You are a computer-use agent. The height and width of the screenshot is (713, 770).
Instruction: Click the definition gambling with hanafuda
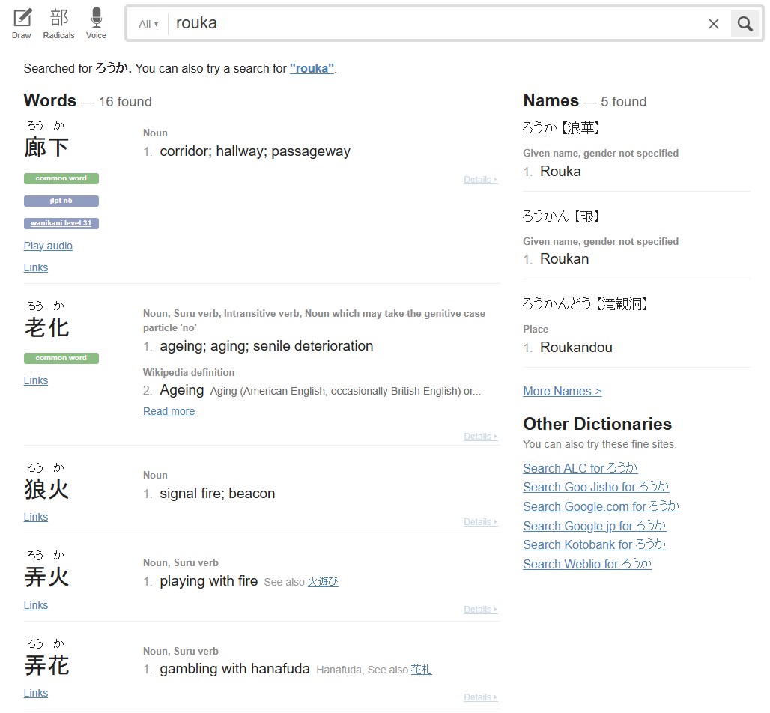(x=234, y=669)
